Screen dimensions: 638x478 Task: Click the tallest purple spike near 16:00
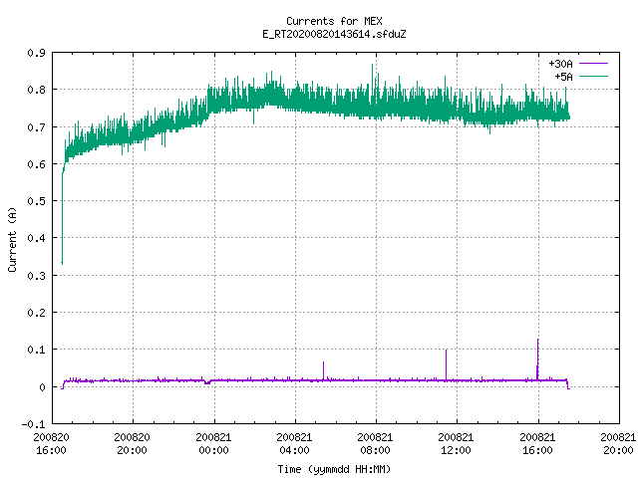538,358
